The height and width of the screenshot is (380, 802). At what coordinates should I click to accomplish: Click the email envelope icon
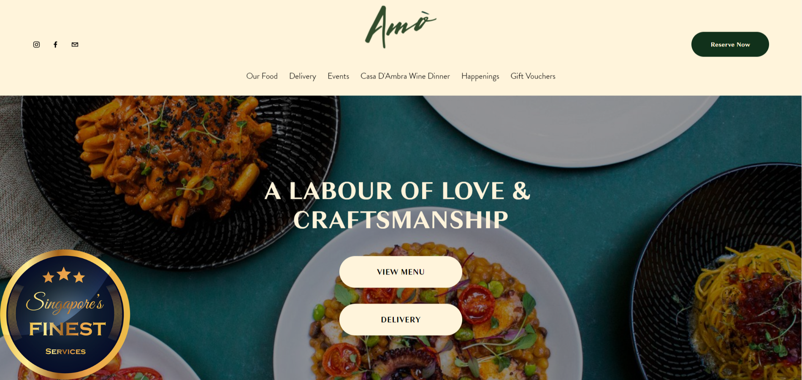[75, 44]
